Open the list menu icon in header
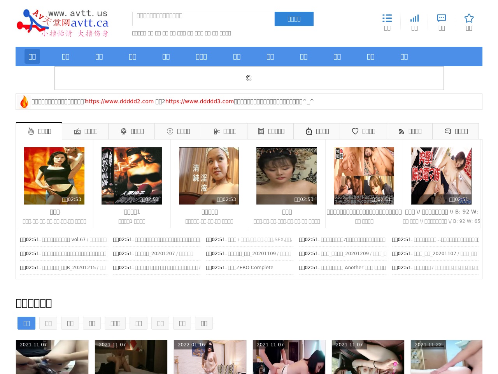498x374 pixels. pyautogui.click(x=387, y=18)
